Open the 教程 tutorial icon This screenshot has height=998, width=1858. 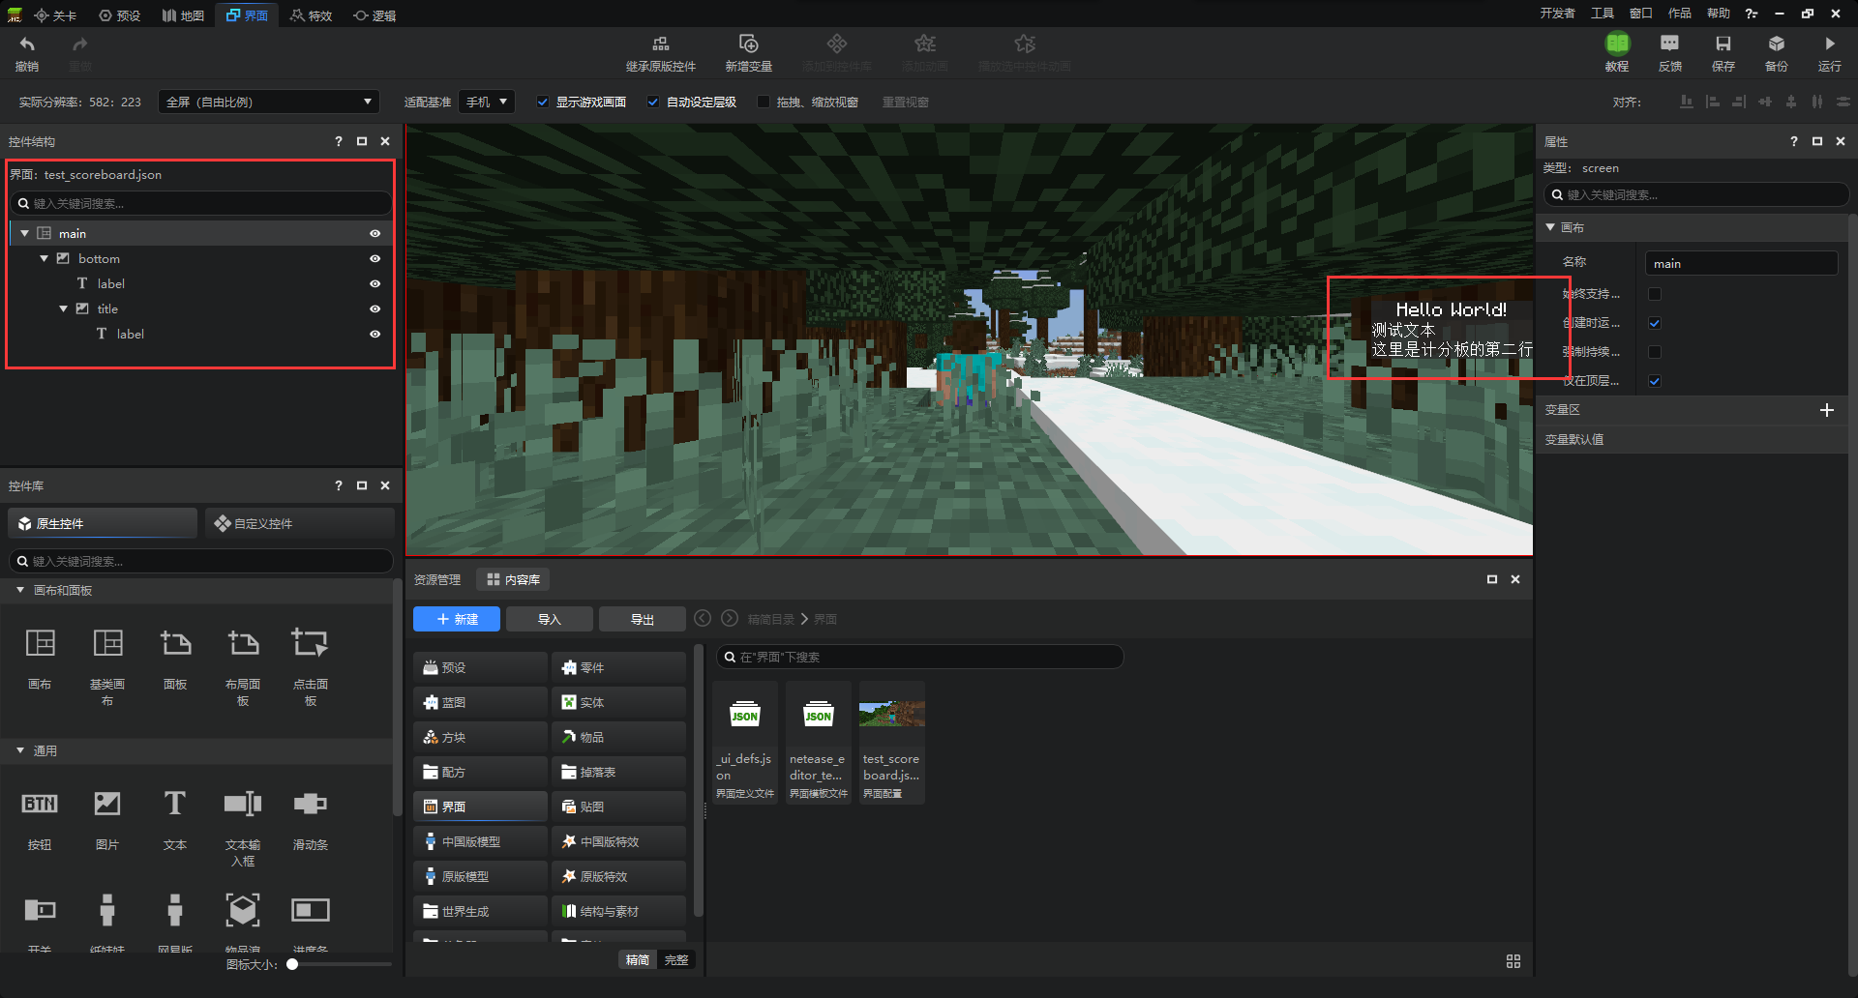(x=1617, y=44)
